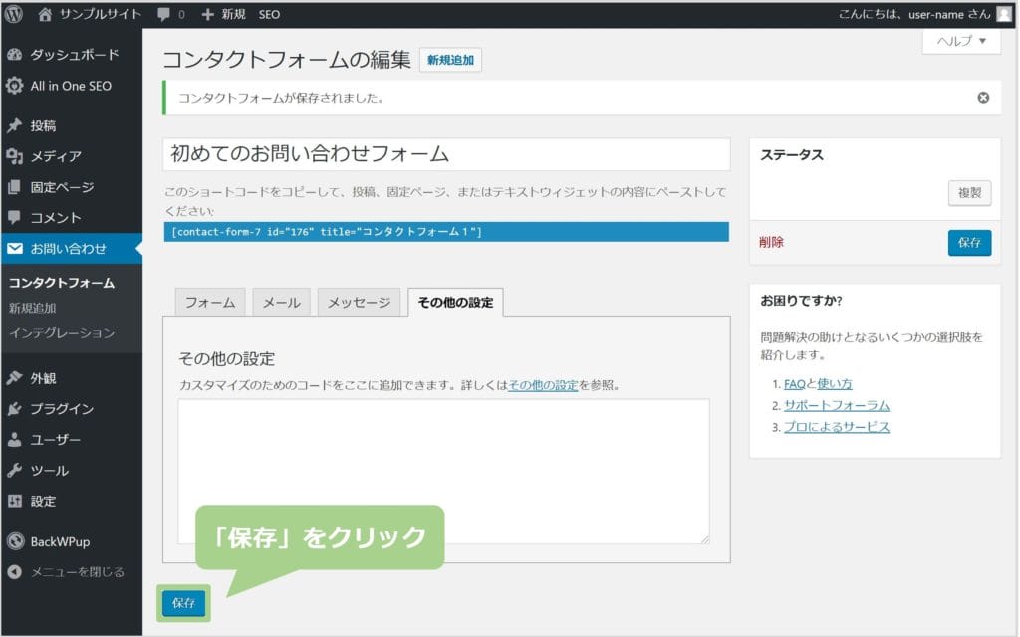Click the 固定ページ pages icon
Screen dimensions: 1020x637
[x=14, y=187]
